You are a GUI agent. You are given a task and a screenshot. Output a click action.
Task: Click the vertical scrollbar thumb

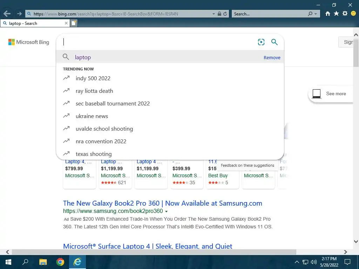[356, 53]
